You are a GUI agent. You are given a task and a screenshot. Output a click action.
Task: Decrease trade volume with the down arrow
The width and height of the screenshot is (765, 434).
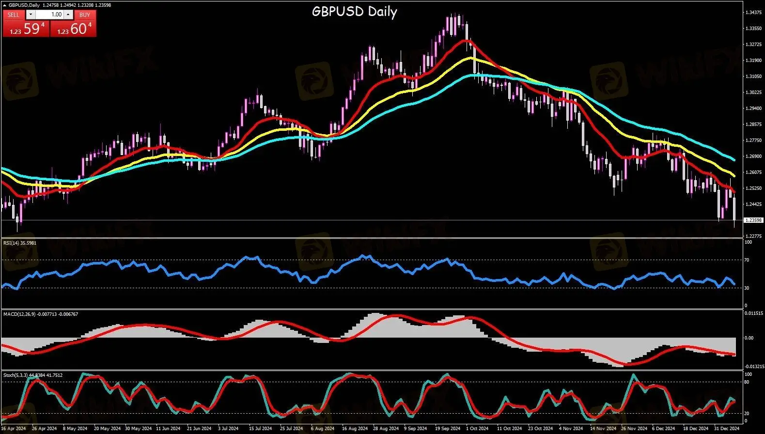click(x=31, y=15)
